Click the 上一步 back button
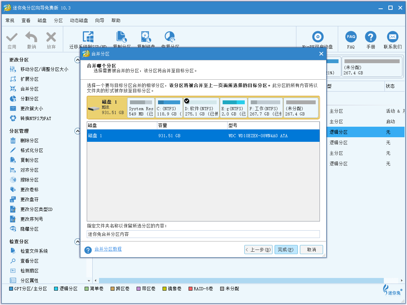 [x=258, y=250]
